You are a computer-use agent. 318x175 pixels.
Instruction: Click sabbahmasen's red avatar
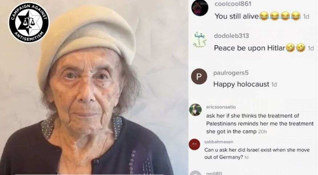pyautogui.click(x=194, y=144)
